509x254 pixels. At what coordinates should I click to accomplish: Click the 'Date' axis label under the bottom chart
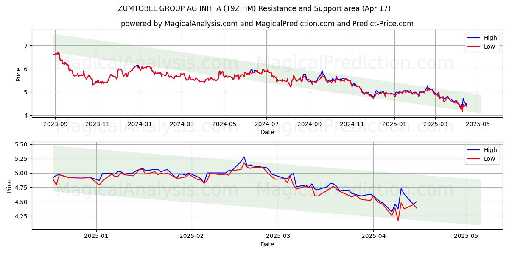click(x=267, y=244)
